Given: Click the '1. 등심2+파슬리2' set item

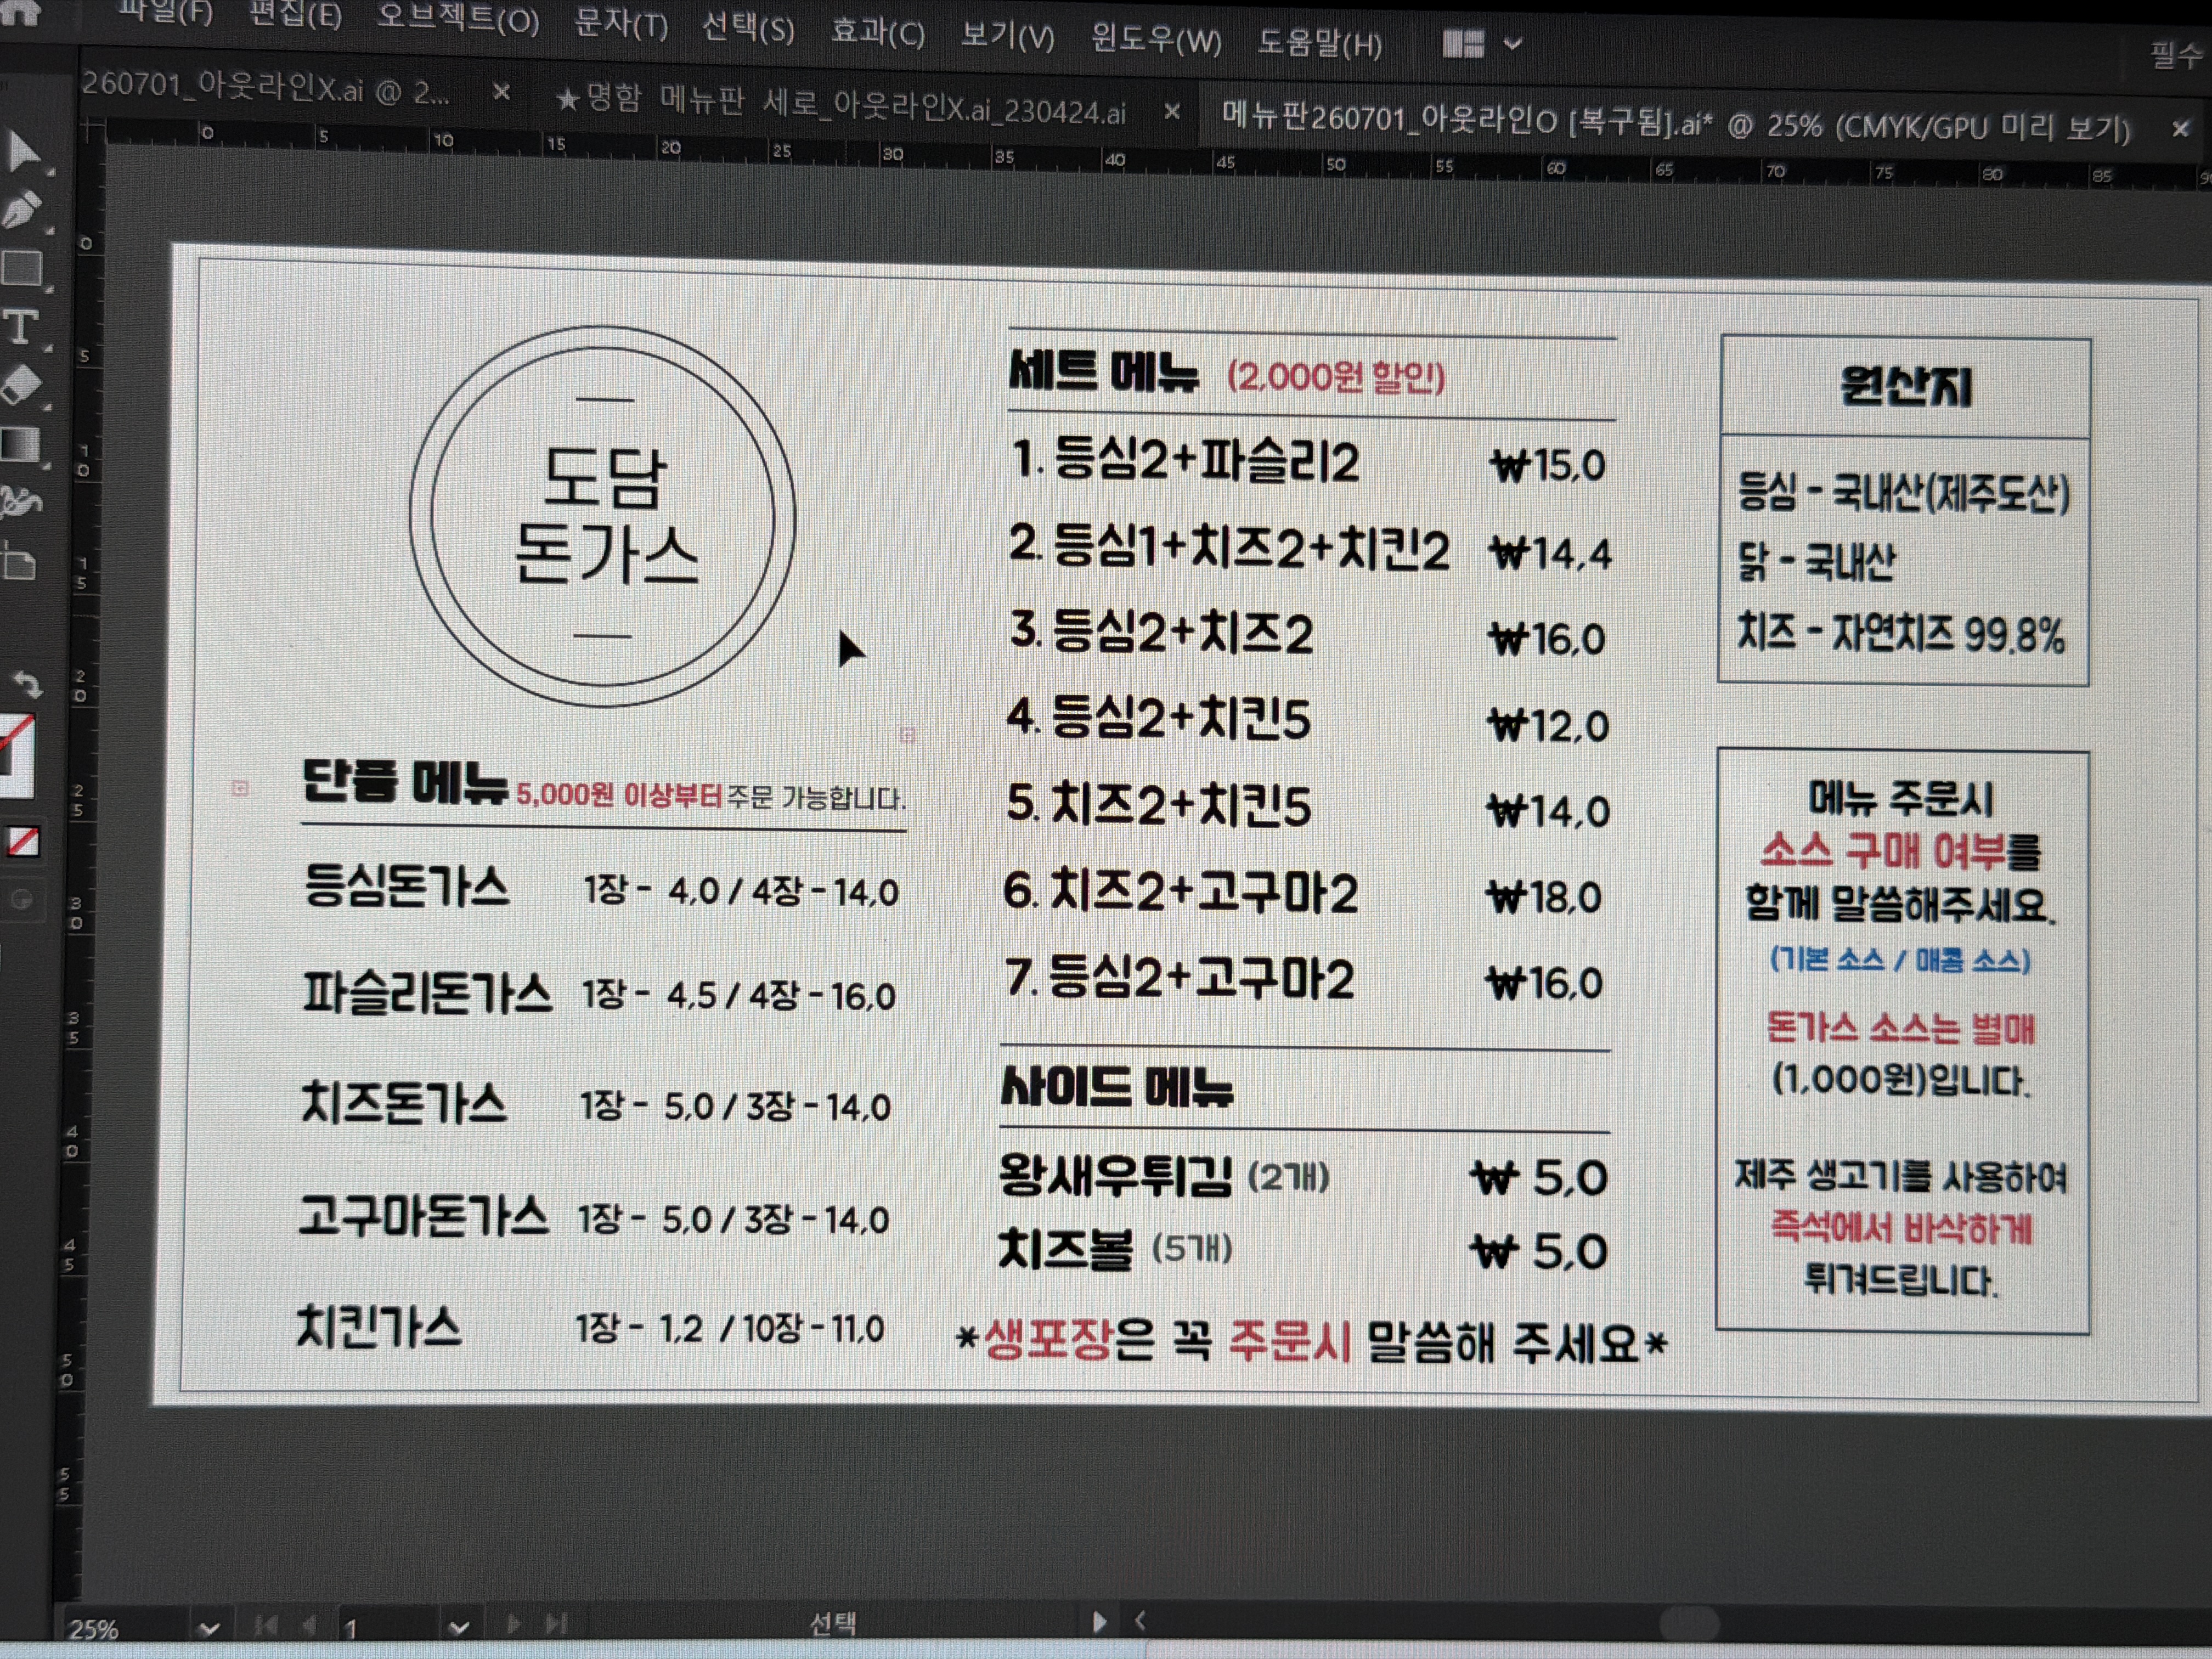Looking at the screenshot, I should pos(1186,461).
